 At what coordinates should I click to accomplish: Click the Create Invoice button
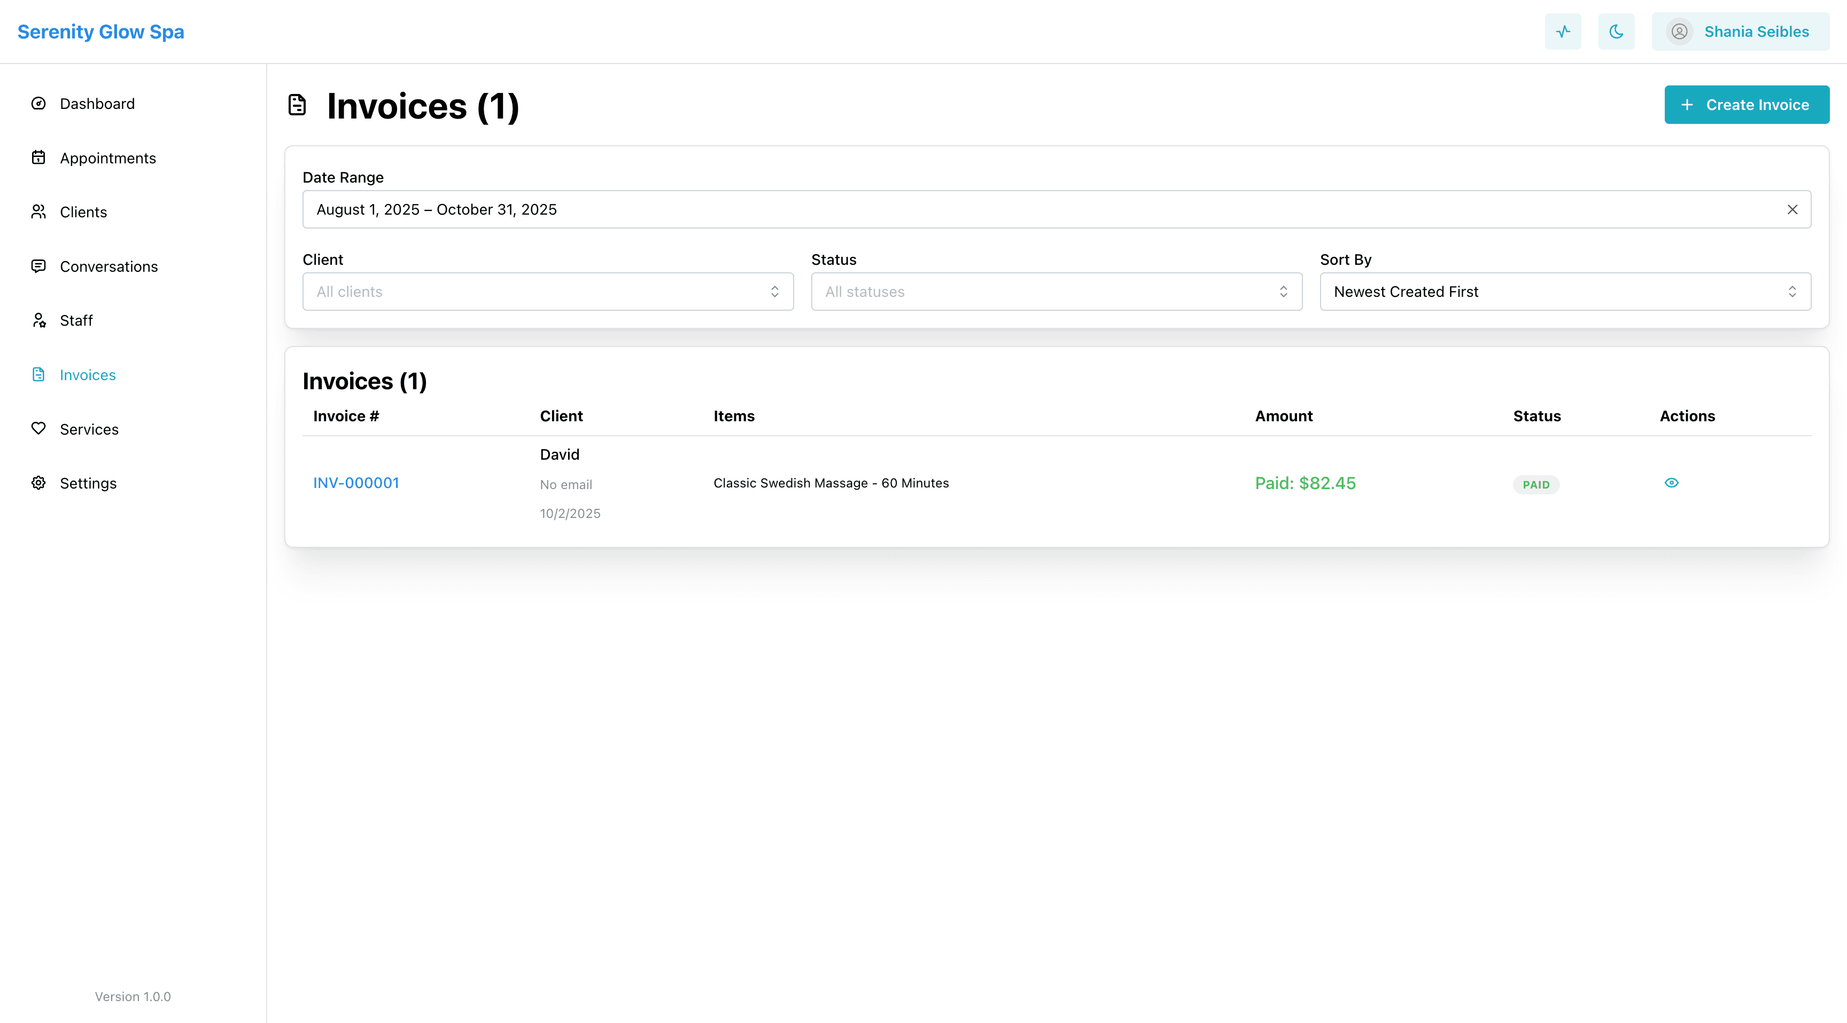tap(1747, 104)
